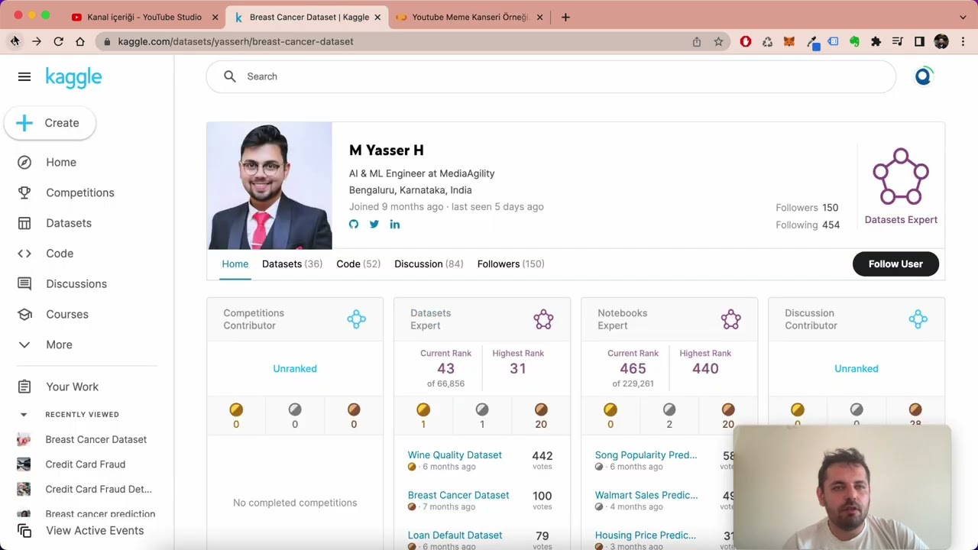
Task: Switch to the profile Home tab
Action: coord(235,264)
